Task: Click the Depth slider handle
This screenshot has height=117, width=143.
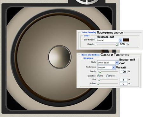Action: (100, 72)
